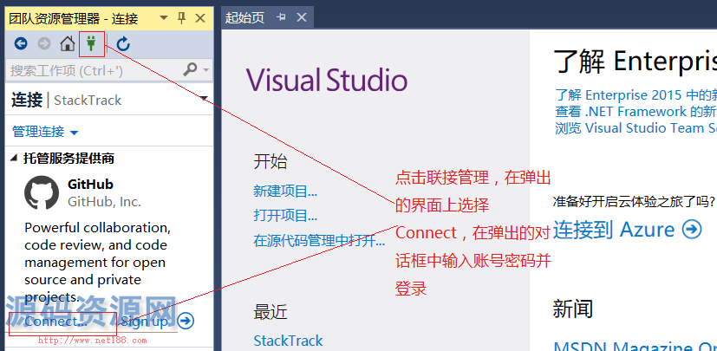The image size is (717, 351).
Task: Go back in Team Explorer
Action: tap(21, 44)
